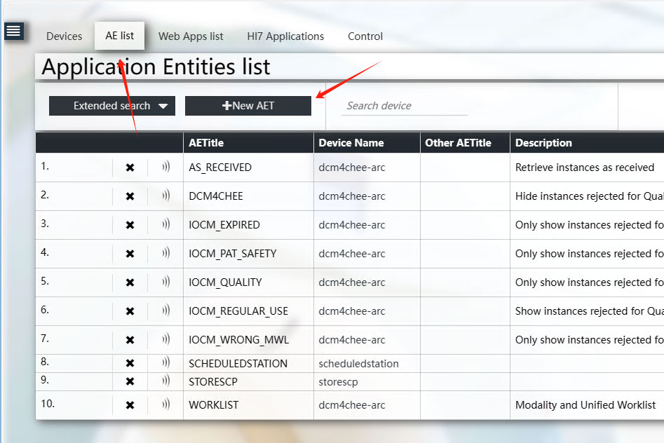Remove the IOCM_QUALITY entry

(130, 282)
